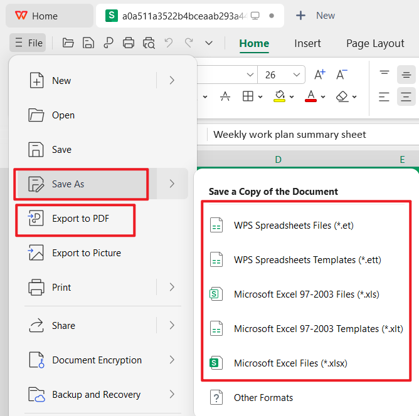Expand the Backup and Recovery submenu arrow
This screenshot has height=416, width=419.
[x=172, y=395]
